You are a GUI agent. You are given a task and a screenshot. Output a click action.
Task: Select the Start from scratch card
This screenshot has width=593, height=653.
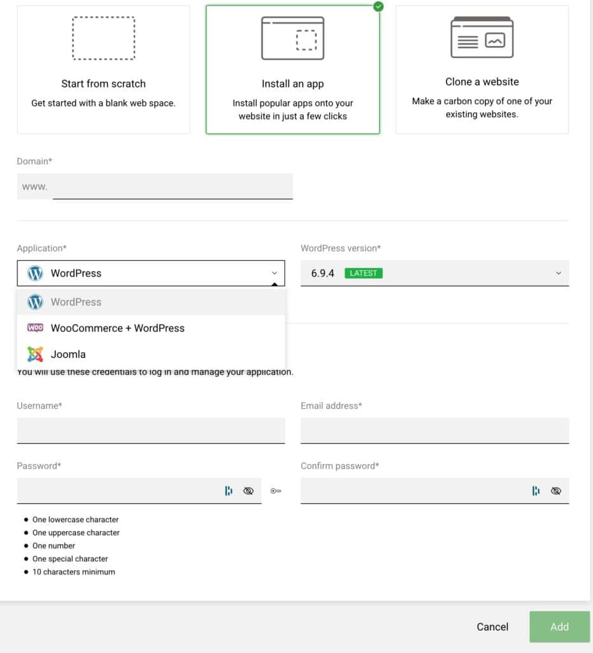click(x=104, y=70)
